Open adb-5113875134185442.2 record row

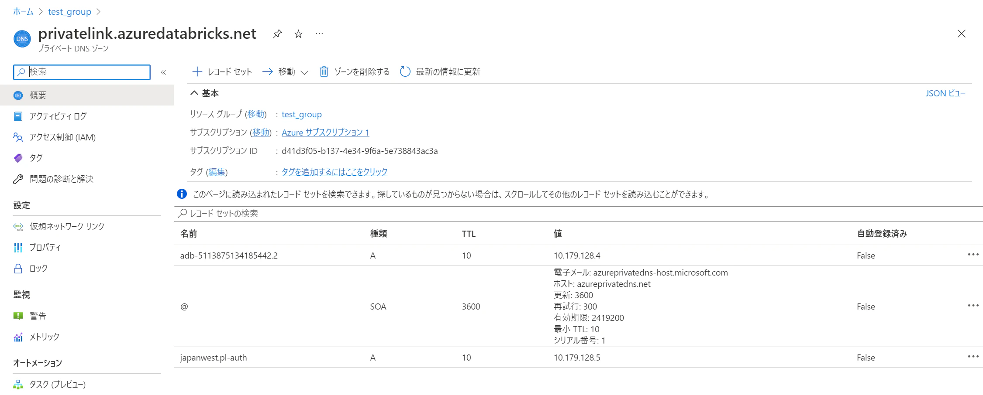pyautogui.click(x=578, y=255)
